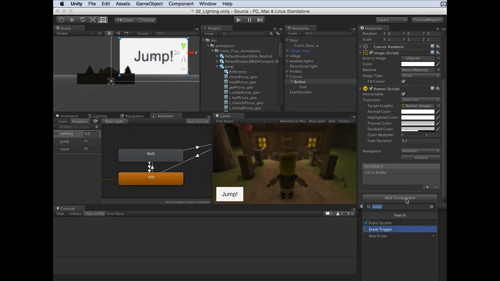Toggle the animator layers eye icon
500x281 pixels.
tap(95, 121)
